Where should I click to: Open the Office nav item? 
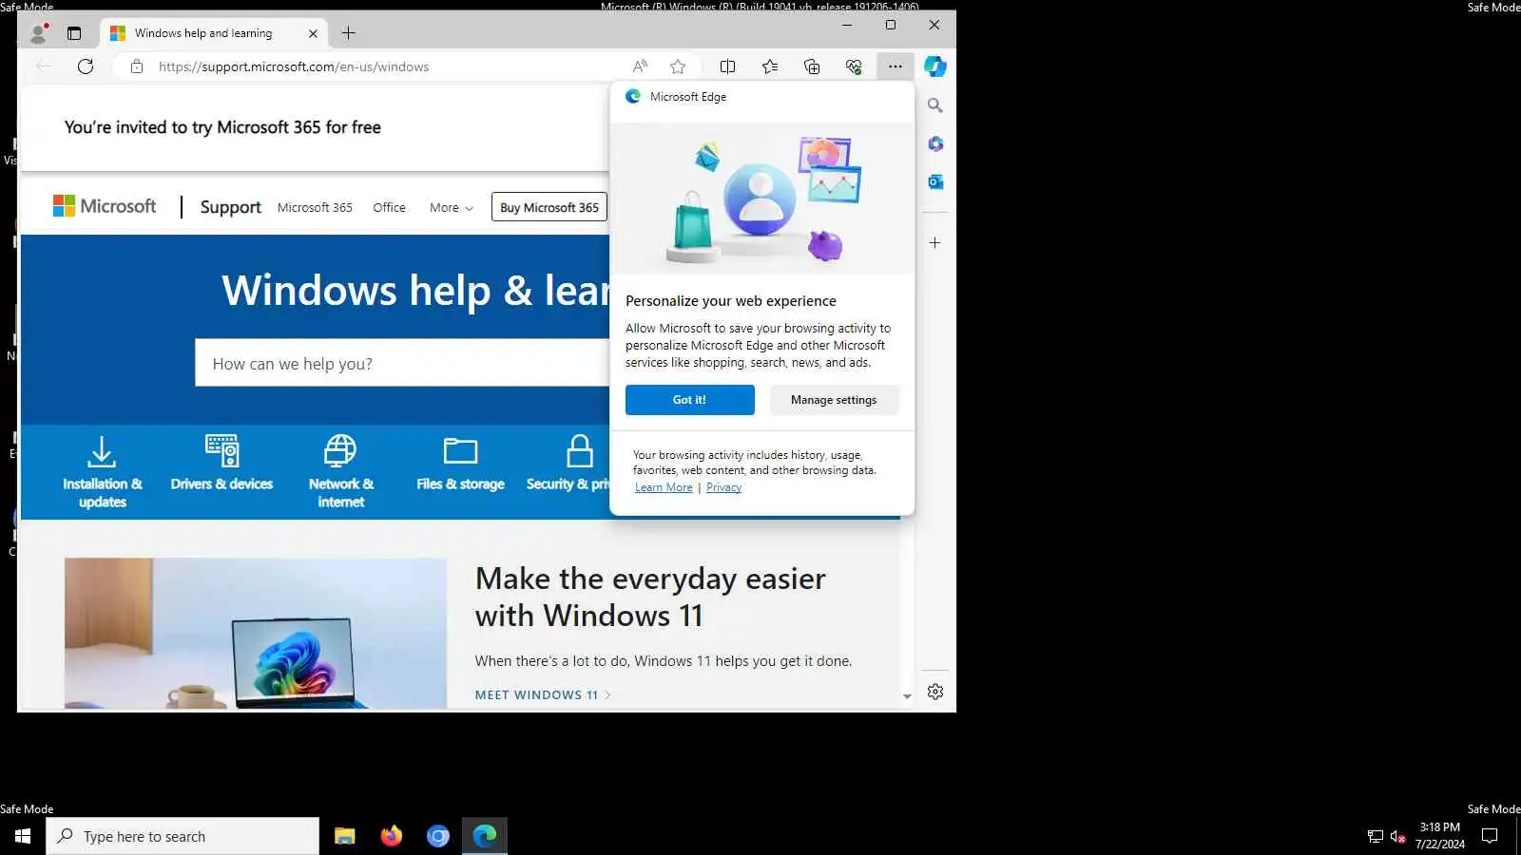click(x=389, y=207)
